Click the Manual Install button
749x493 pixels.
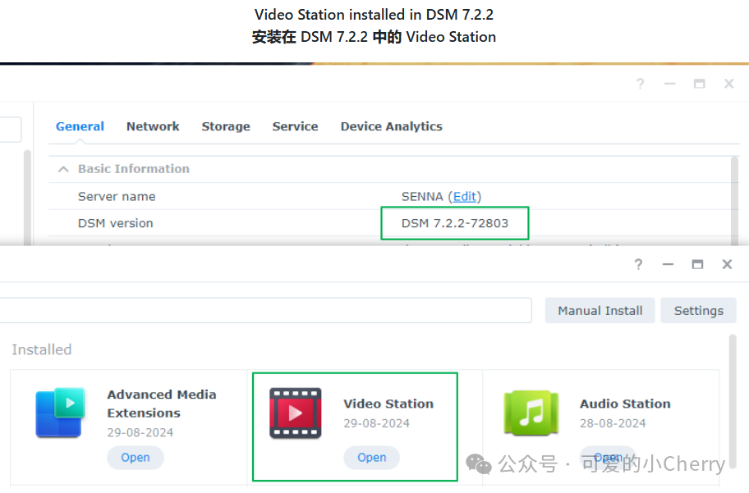600,311
